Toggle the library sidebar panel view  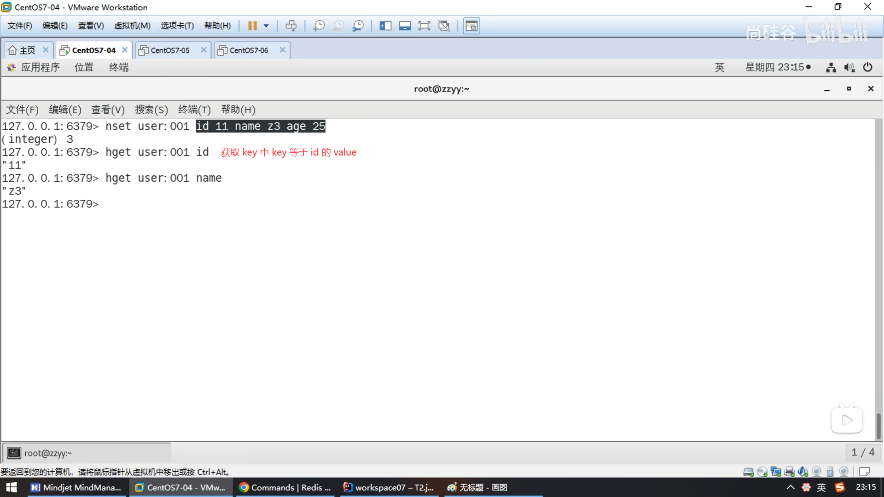385,26
